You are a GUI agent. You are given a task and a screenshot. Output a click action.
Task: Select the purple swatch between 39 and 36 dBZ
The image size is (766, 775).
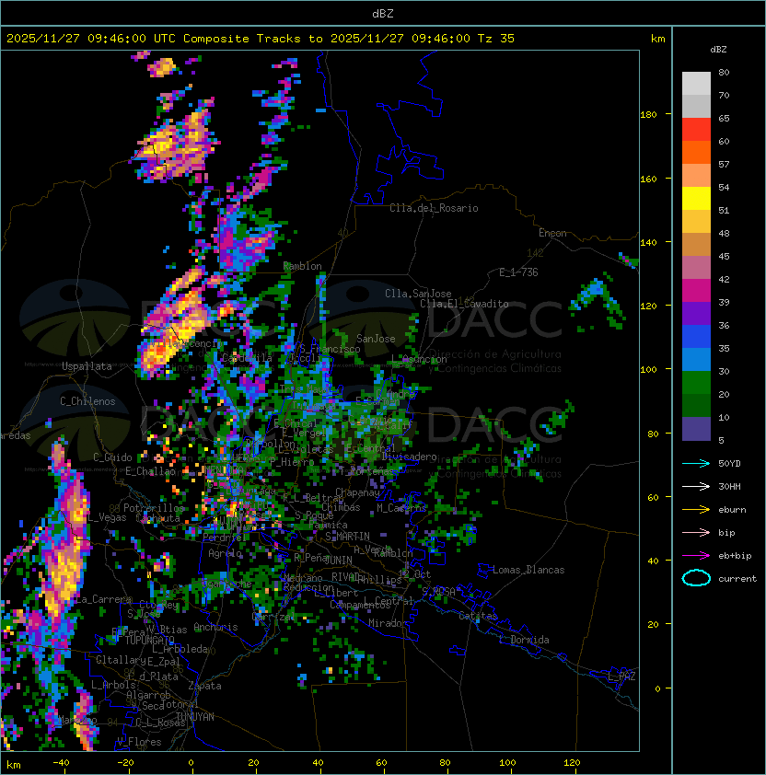point(696,314)
